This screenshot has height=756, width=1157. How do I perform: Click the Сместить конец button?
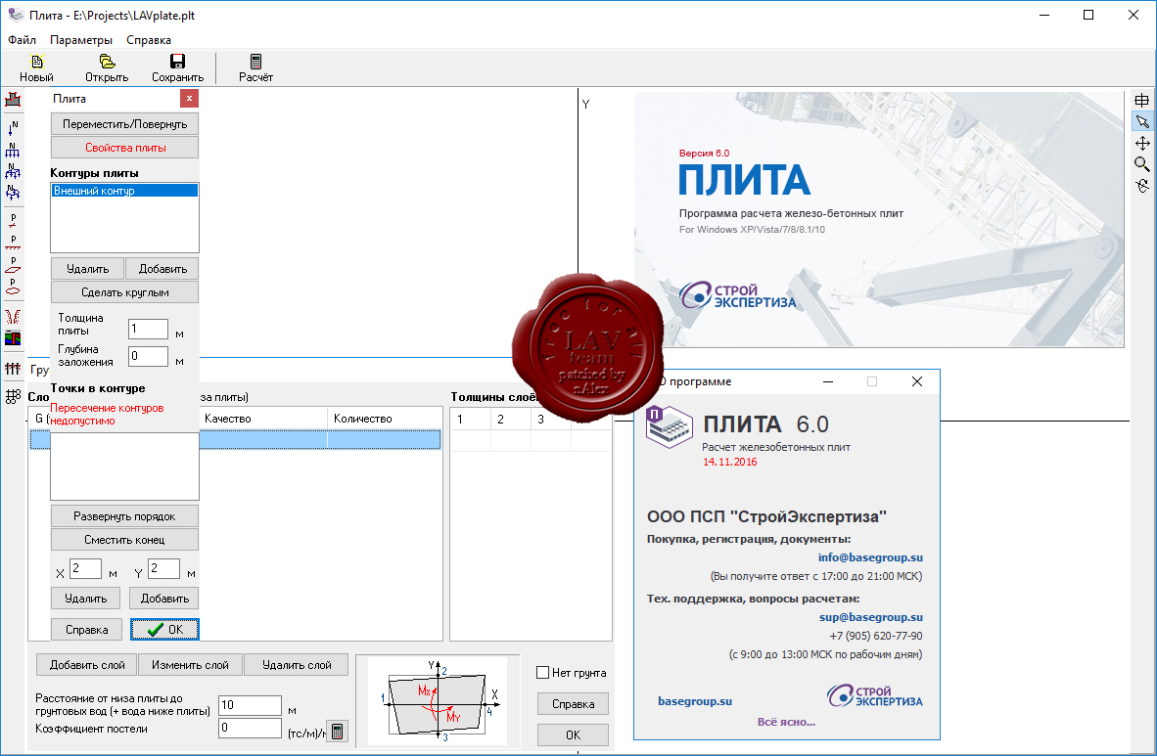(124, 540)
